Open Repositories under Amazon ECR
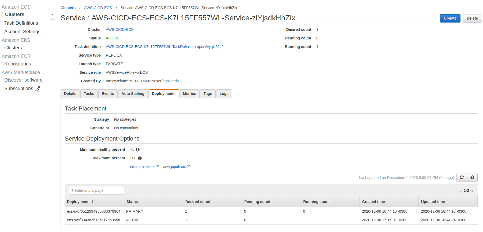The height and width of the screenshot is (232, 483). coord(18,64)
